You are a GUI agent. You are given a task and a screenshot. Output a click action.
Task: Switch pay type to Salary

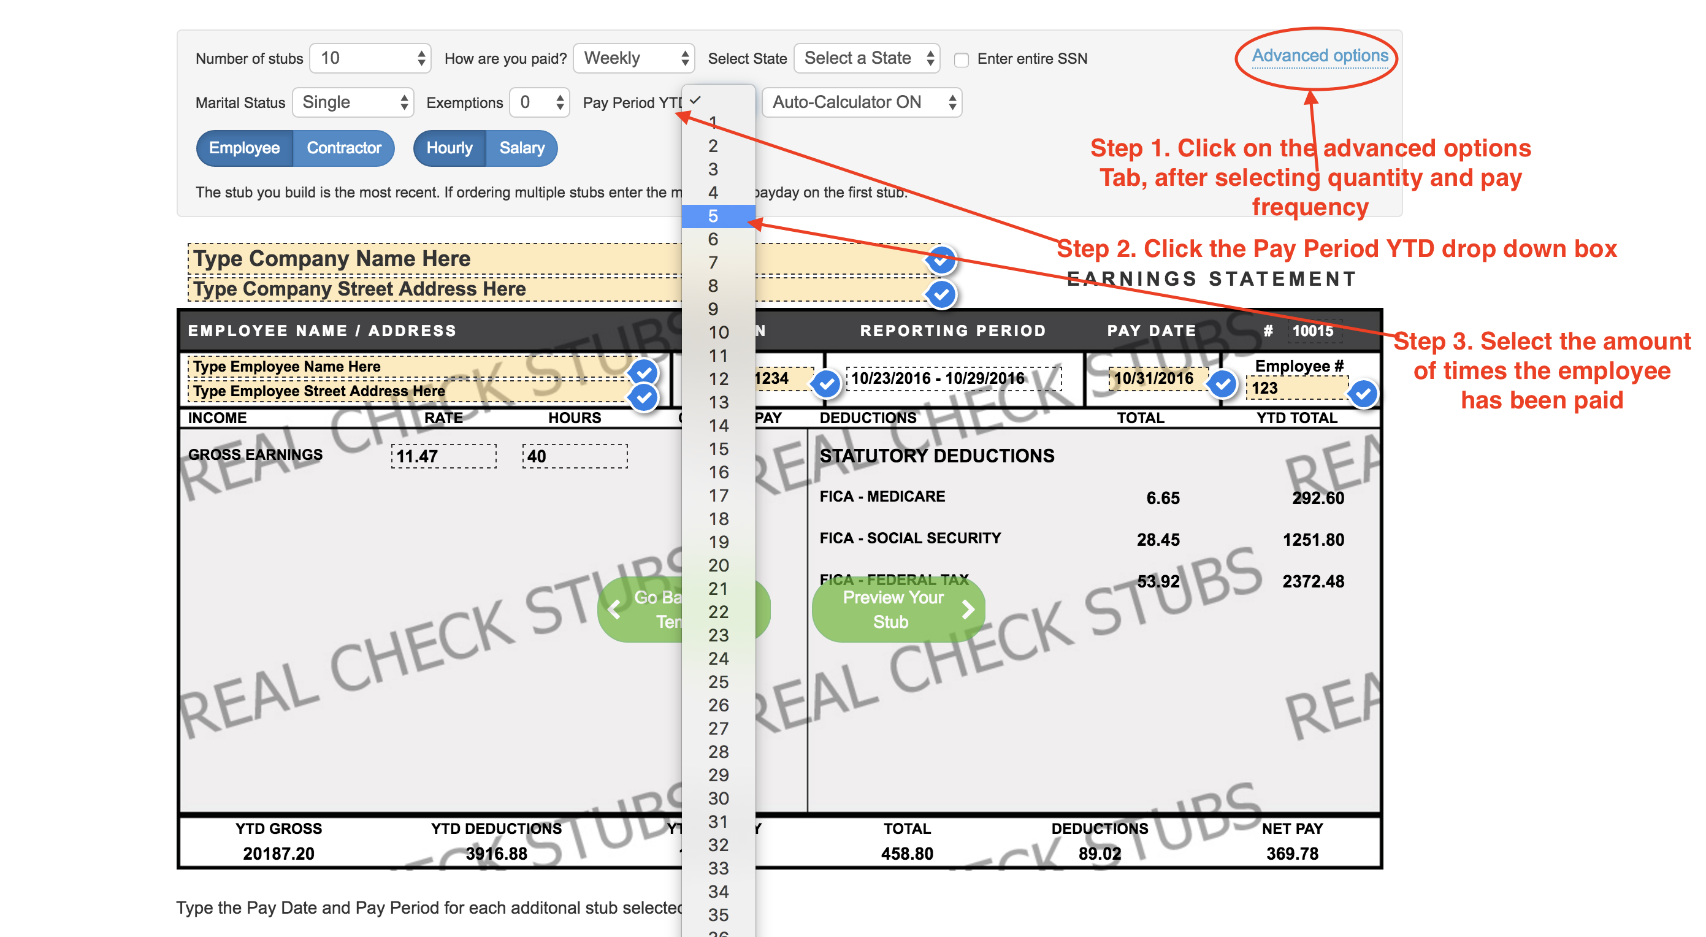click(x=521, y=148)
